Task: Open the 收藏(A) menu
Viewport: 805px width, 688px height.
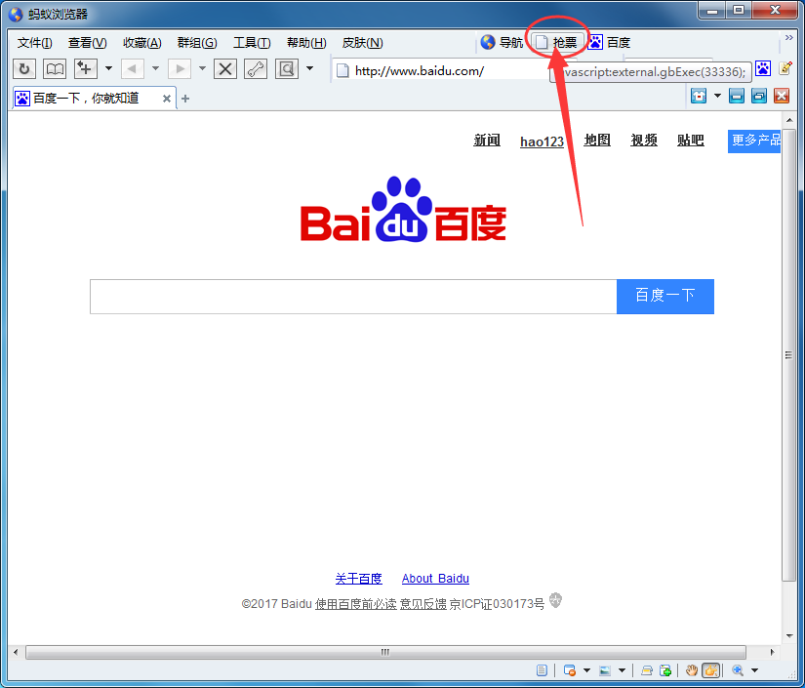Action: (x=141, y=43)
